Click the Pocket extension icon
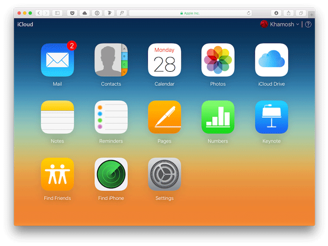 72,13
